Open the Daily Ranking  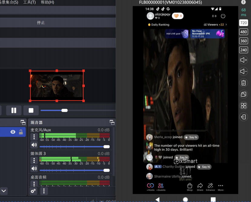[158, 25]
